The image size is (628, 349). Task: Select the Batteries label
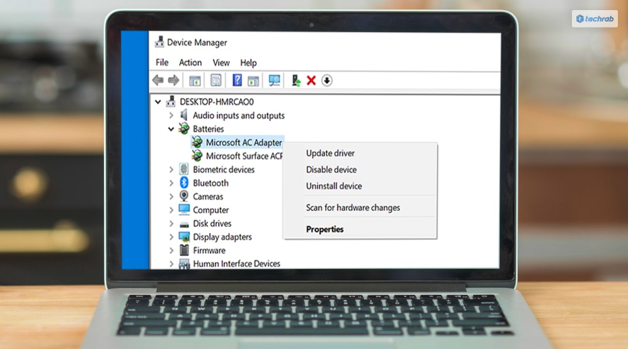[208, 129]
